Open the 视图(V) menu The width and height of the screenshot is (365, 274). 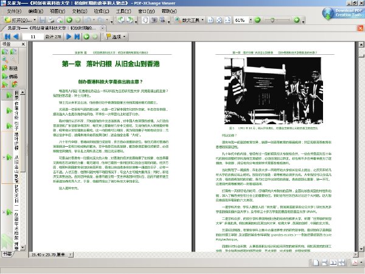pyautogui.click(x=58, y=11)
